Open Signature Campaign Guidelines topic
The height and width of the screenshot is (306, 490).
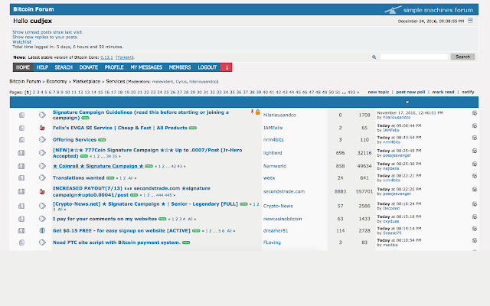pos(141,115)
